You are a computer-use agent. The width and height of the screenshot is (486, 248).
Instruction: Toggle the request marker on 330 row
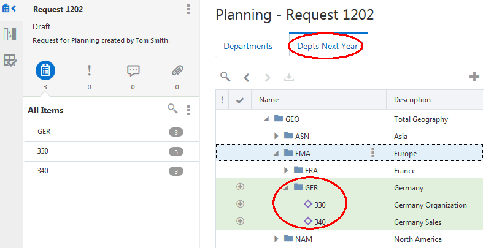[x=240, y=204]
